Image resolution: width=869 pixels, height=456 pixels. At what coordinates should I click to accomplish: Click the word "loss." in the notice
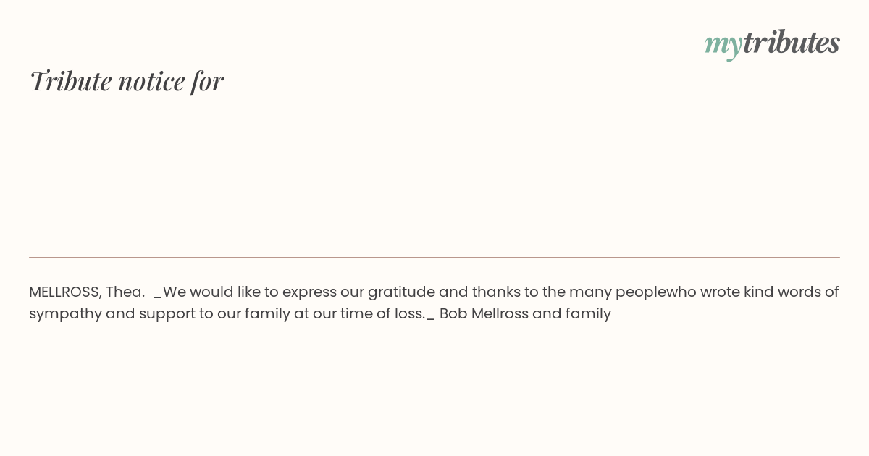point(410,313)
